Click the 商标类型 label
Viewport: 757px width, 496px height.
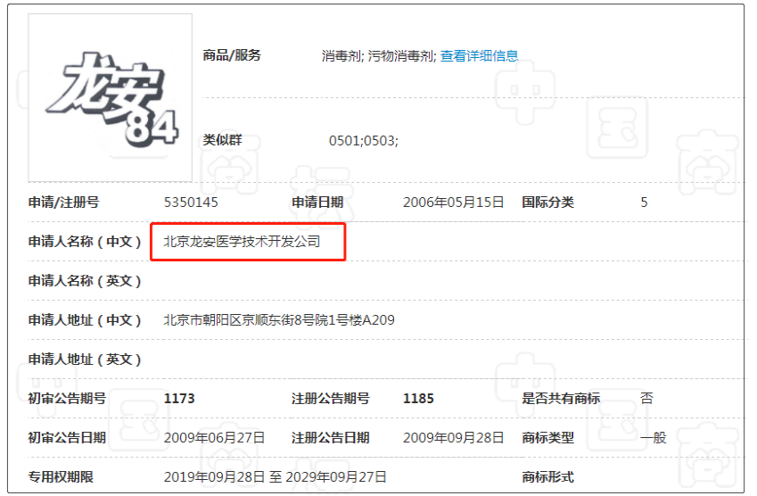tap(547, 438)
